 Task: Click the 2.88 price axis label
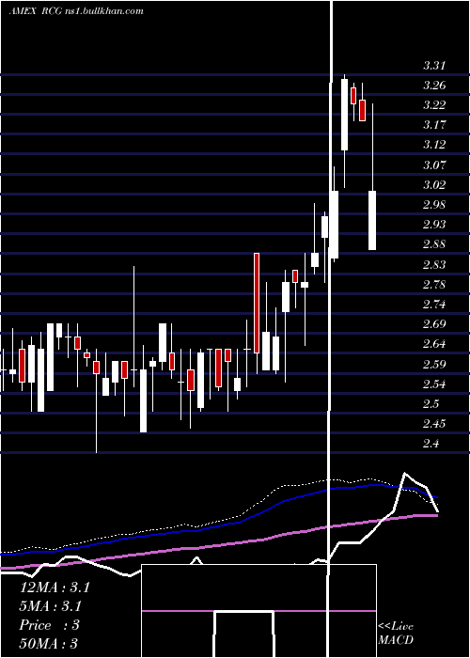pos(434,245)
